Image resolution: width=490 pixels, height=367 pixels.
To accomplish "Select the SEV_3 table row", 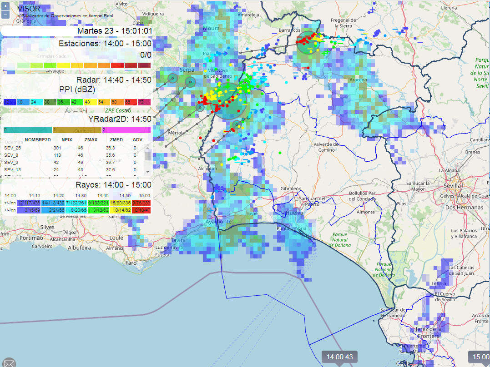I will click(72, 162).
